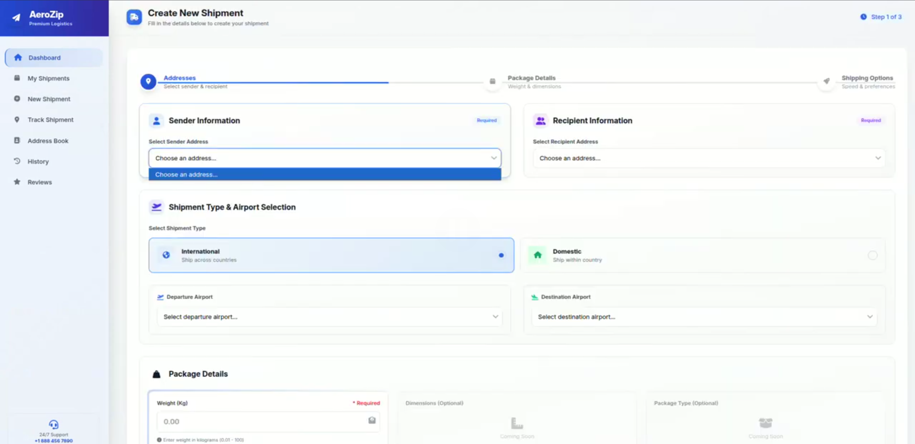Click the Package Details weight icon
Image resolution: width=915 pixels, height=444 pixels.
(156, 374)
